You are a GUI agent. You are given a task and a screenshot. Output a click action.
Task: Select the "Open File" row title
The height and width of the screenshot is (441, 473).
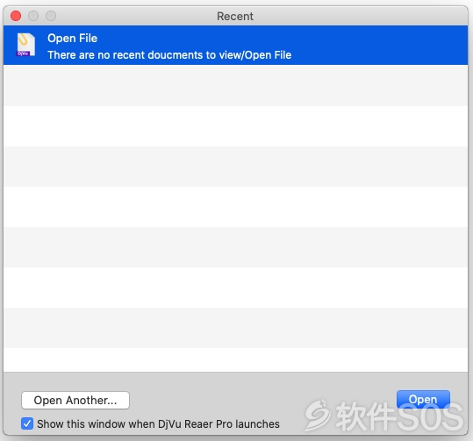point(72,39)
